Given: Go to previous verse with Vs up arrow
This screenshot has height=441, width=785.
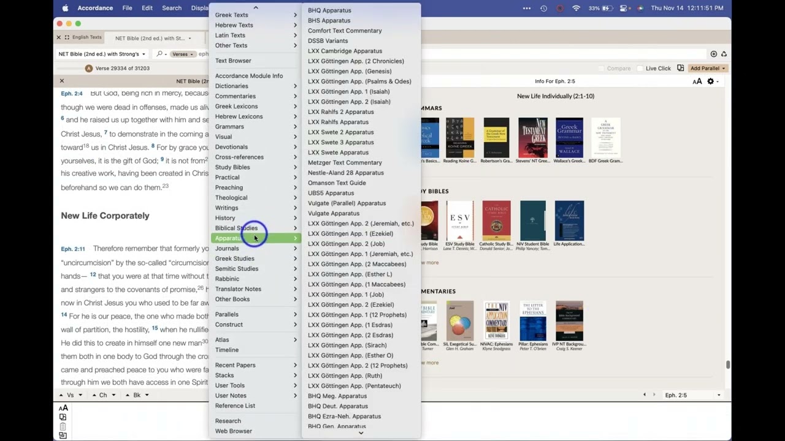Looking at the screenshot, I should point(61,395).
